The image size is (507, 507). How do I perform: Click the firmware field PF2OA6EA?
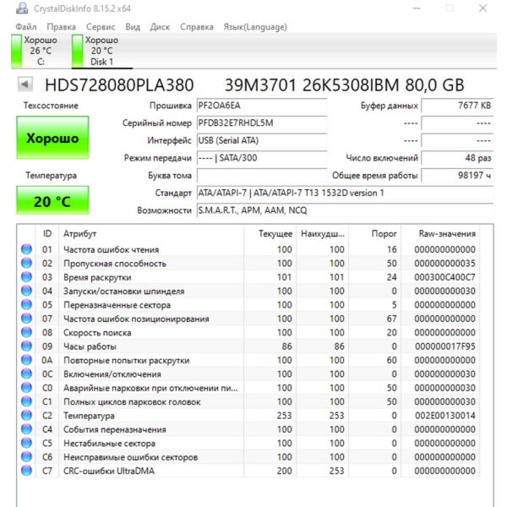click(262, 106)
